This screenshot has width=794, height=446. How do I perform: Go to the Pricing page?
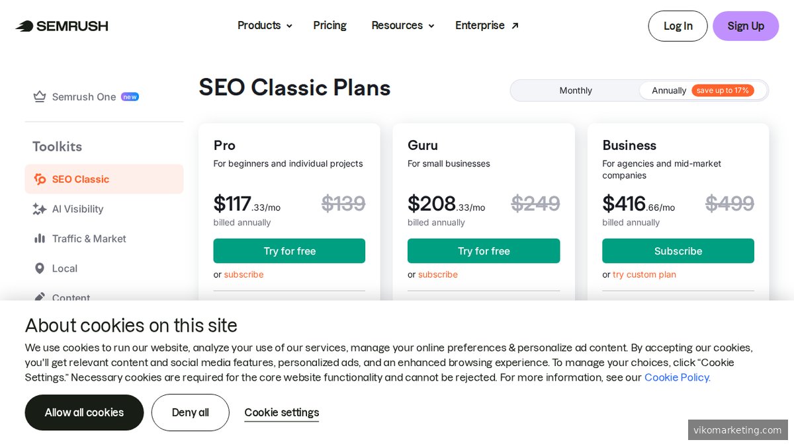coord(330,25)
